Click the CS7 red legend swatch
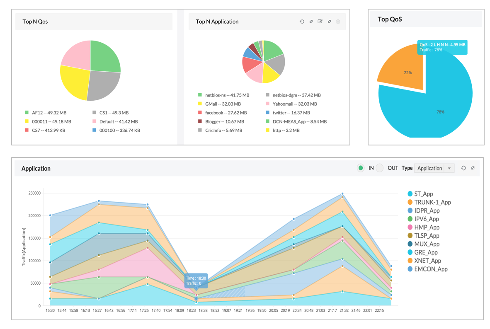490x329 pixels. point(27,130)
